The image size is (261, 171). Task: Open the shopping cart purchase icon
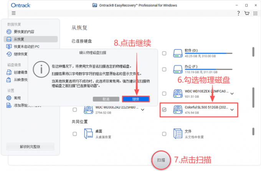pos(247,13)
